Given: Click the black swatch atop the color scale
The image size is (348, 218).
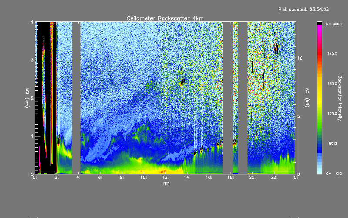Looking at the screenshot, I should (319, 23).
